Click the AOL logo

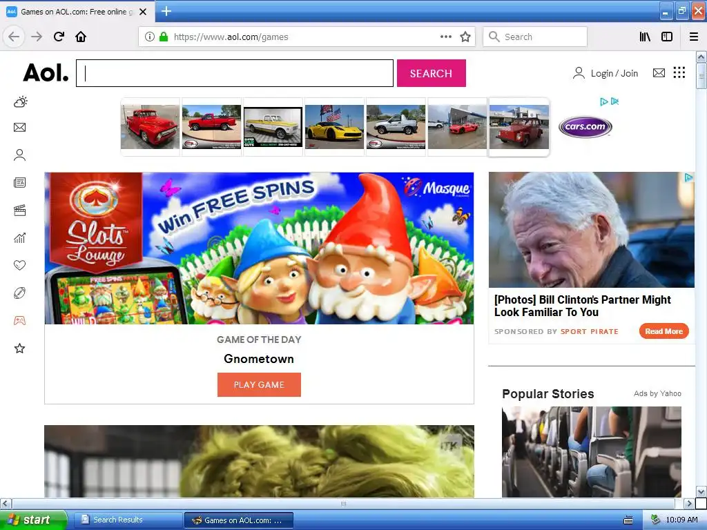[46, 72]
